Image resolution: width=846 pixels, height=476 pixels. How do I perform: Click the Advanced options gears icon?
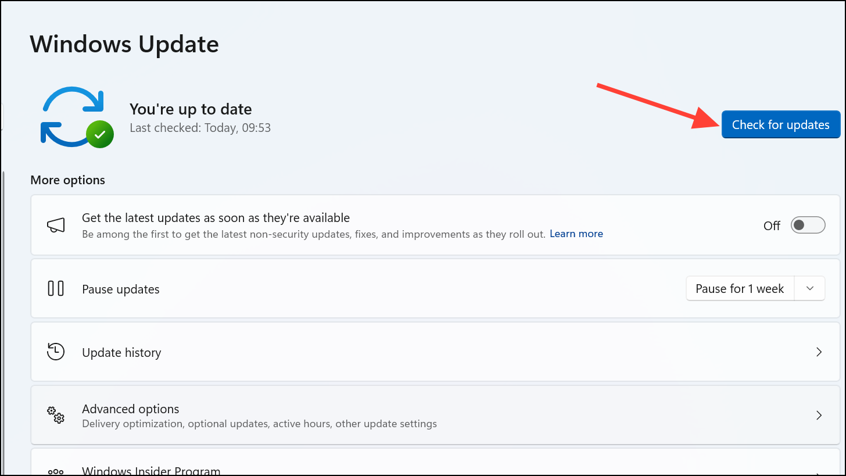[56, 416]
